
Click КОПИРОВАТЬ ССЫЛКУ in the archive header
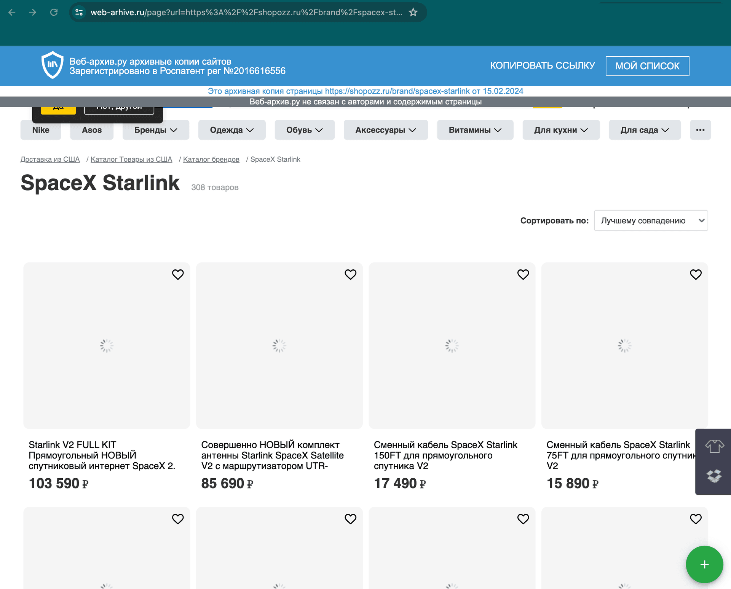[542, 65]
